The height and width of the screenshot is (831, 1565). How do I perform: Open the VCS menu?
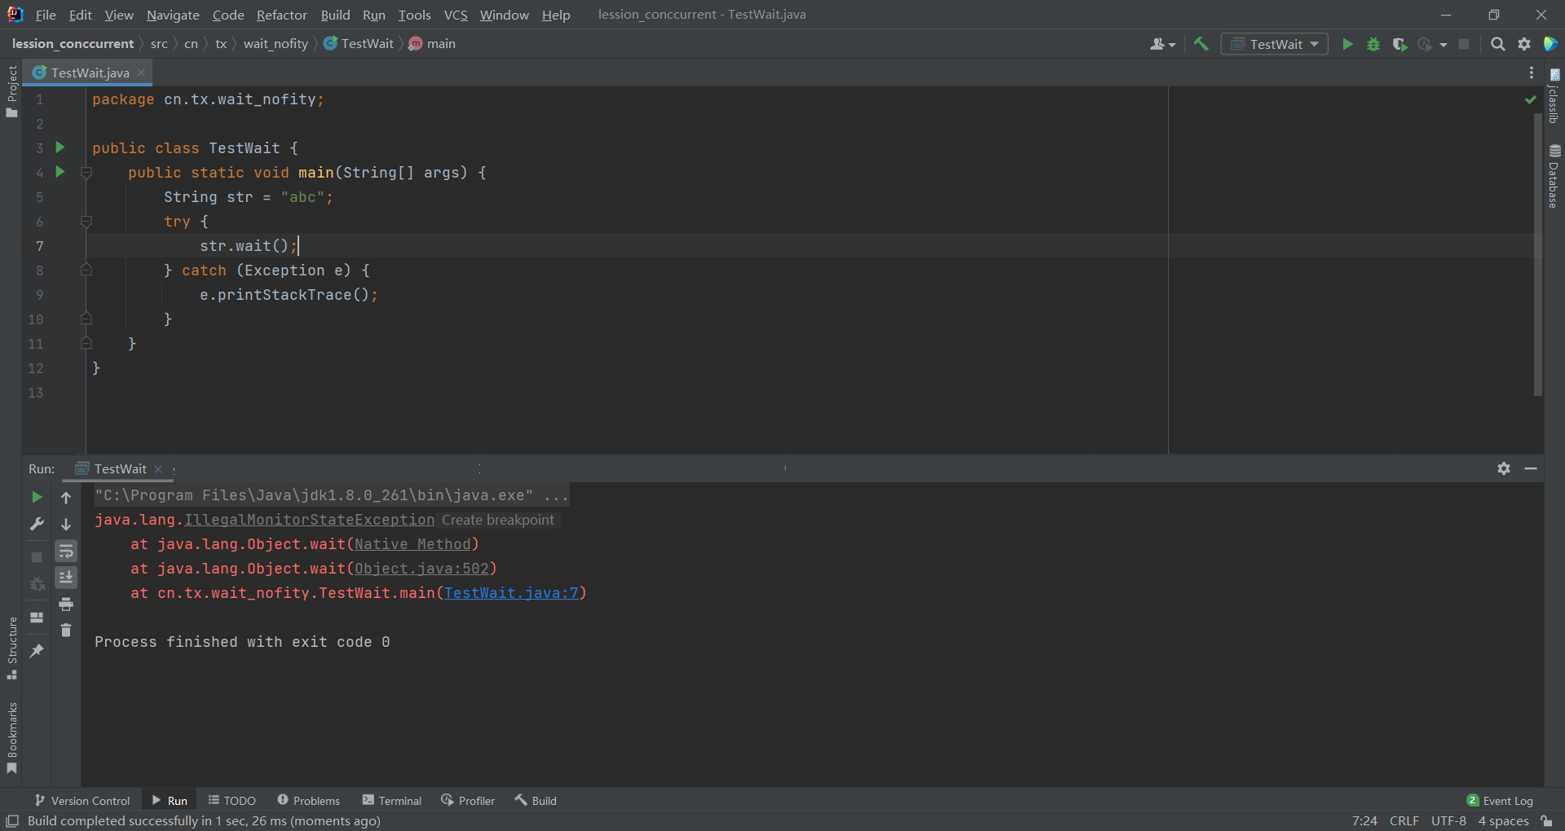(456, 15)
